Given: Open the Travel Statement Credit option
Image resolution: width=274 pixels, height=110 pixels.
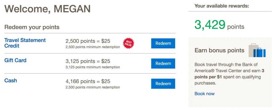Looking at the screenshot, I should click(x=25, y=43).
